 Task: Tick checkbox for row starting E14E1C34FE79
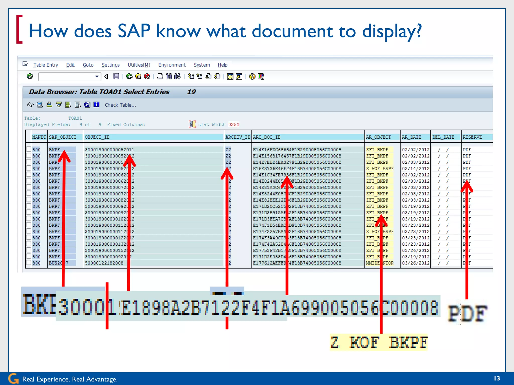[29, 174]
